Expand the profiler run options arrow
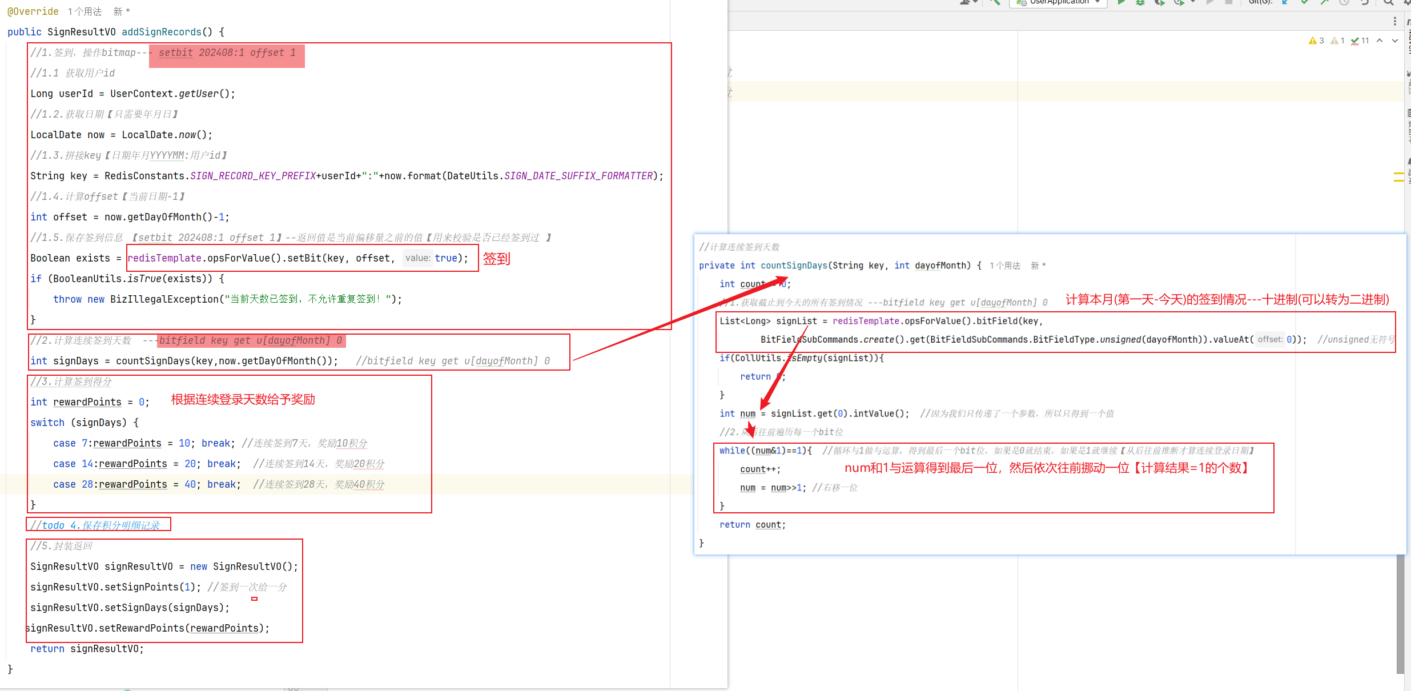 pyautogui.click(x=1193, y=2)
